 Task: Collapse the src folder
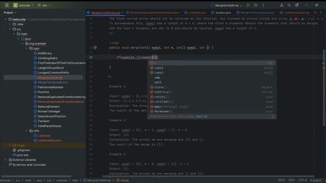pos(10,29)
